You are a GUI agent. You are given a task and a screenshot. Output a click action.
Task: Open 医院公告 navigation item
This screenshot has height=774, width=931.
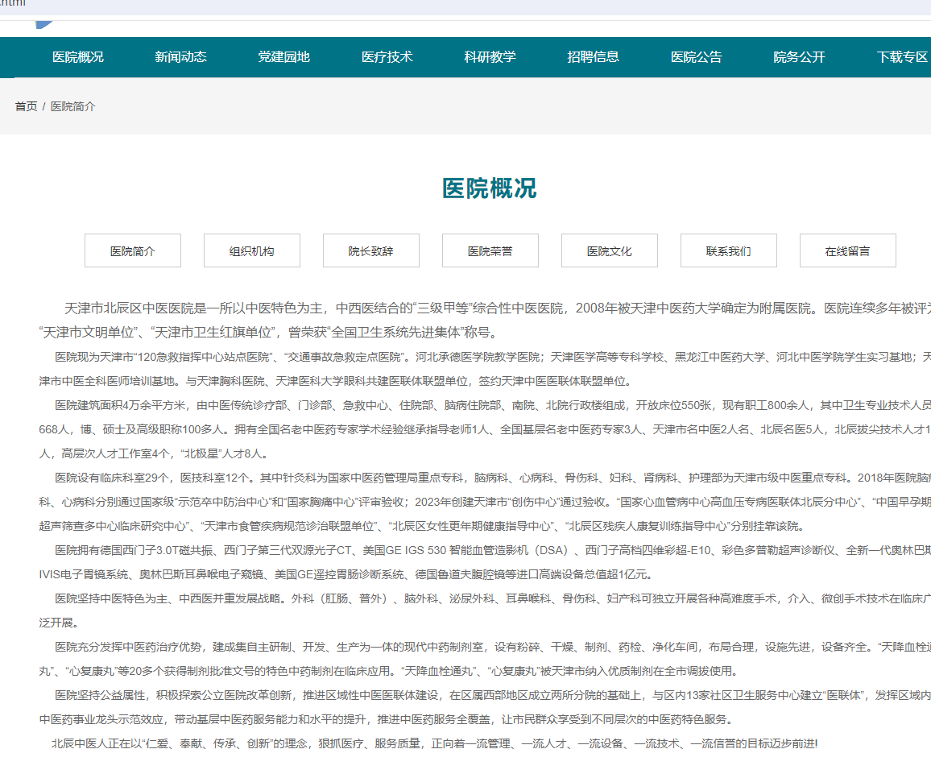click(x=697, y=57)
